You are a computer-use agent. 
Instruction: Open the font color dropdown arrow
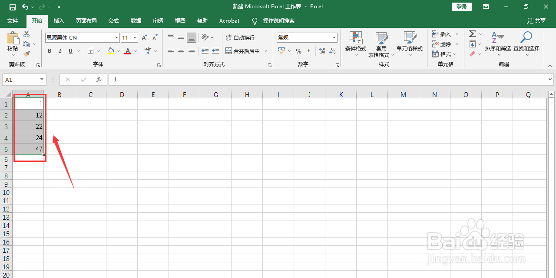click(136, 51)
